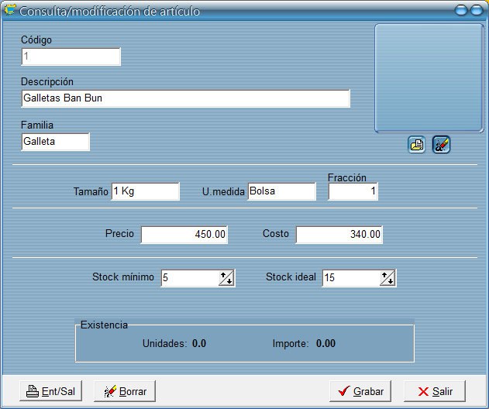
Task: Click the rightmost round title bar button
Action: point(477,10)
